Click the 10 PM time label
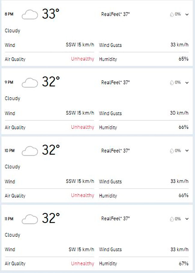195x273 pixels. tap(10, 151)
